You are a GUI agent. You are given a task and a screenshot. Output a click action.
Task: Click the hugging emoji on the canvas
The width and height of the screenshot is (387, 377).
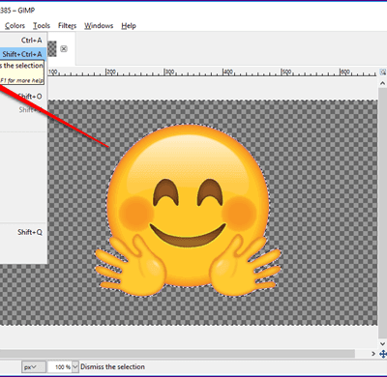tap(188, 211)
